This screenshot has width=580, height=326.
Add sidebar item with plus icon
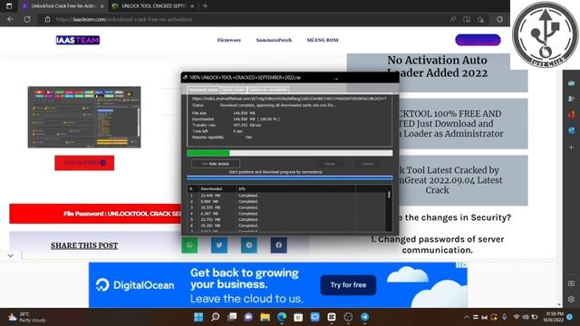572,147
